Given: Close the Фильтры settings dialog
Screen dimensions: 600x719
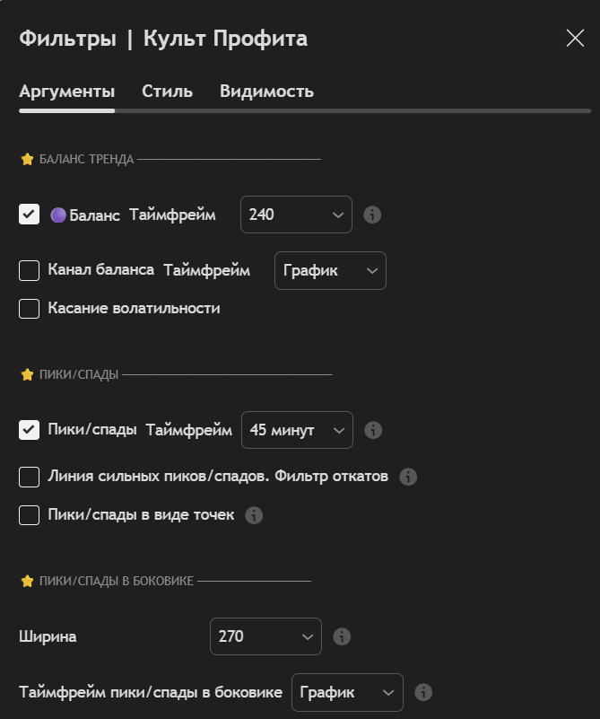Looking at the screenshot, I should [575, 38].
